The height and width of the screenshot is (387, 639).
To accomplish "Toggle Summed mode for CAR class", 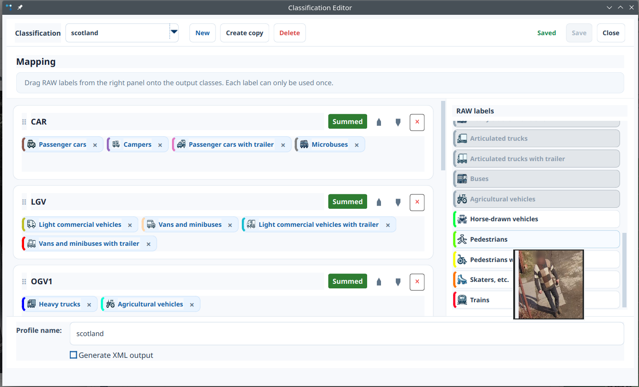I will pos(348,122).
